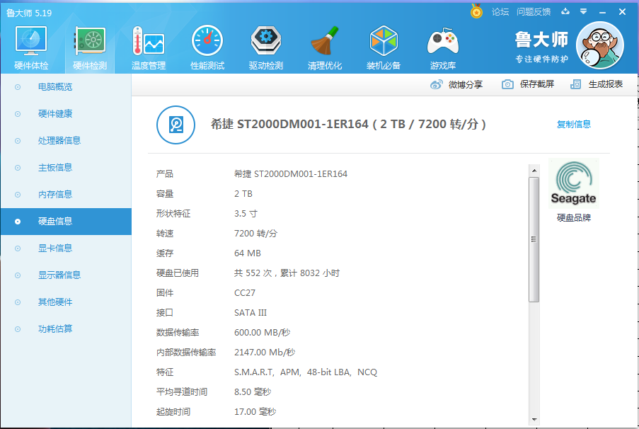Select the 硬件检测 hardware detection icon
Image resolution: width=639 pixels, height=429 pixels.
(x=90, y=41)
